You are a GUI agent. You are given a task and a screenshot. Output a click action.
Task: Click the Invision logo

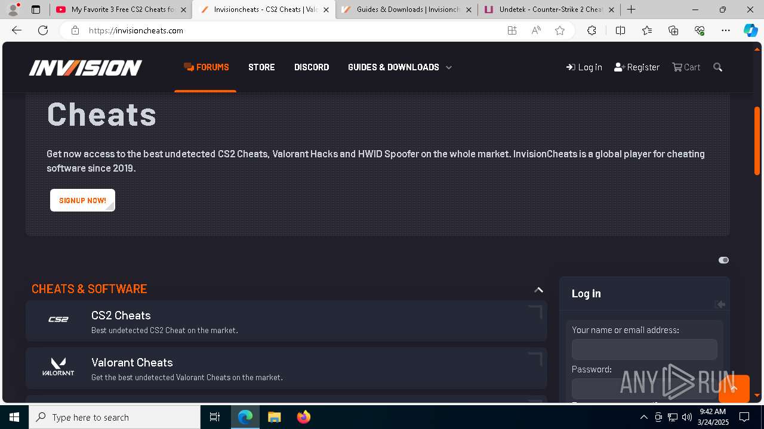85,67
